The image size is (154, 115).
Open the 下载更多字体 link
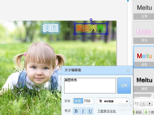click(107, 111)
